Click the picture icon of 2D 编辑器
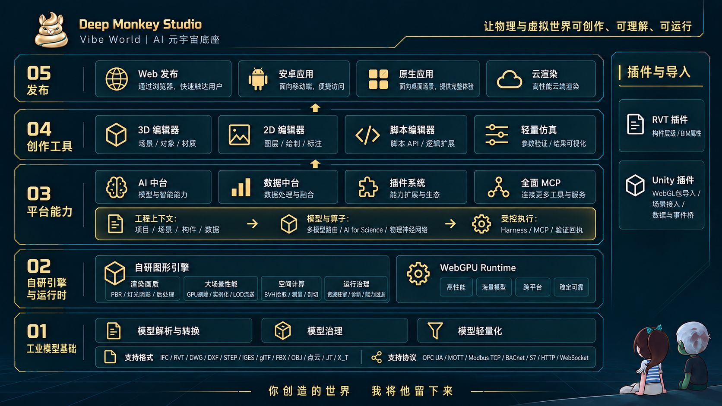 pos(239,135)
